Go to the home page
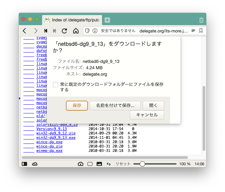The image size is (225, 192). click(76, 31)
